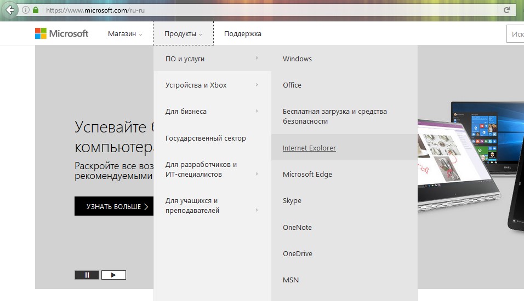The width and height of the screenshot is (524, 301).
Task: Open MSN link
Action: (345, 280)
